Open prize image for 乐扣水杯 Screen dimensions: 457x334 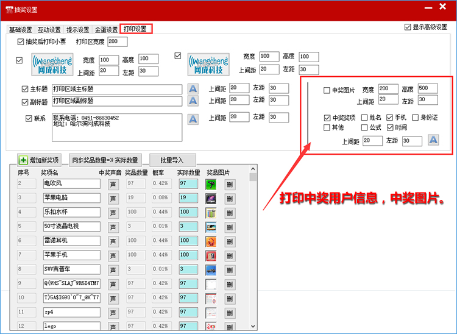pos(211,213)
